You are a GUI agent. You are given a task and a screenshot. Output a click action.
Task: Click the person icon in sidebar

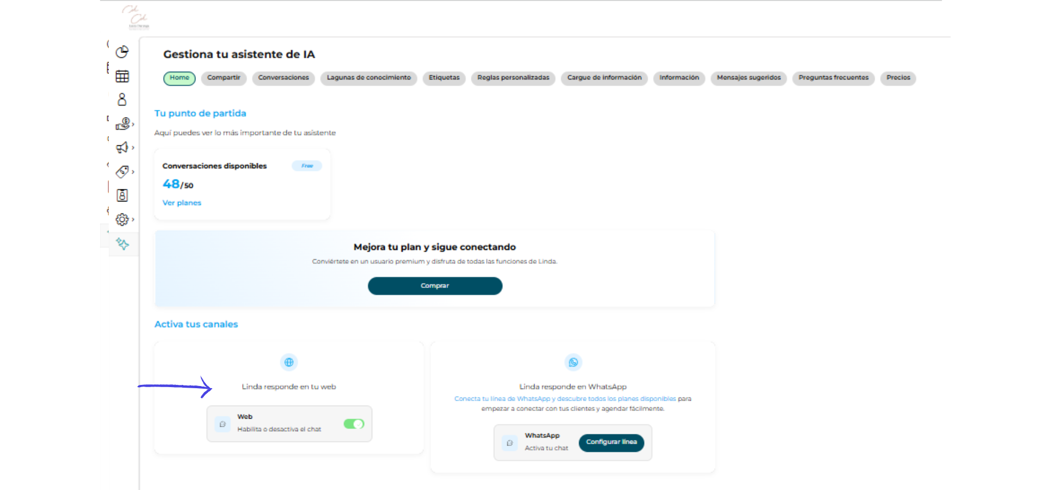pyautogui.click(x=122, y=100)
